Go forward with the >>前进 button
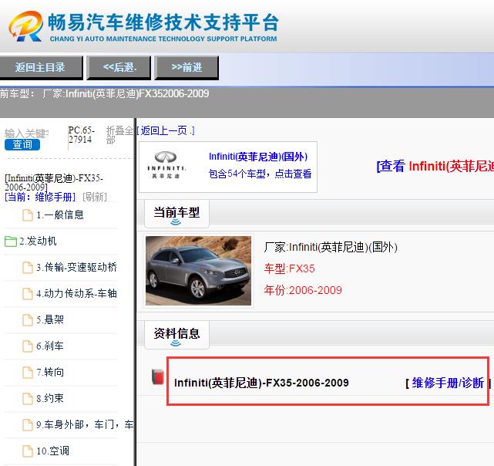 coord(187,67)
